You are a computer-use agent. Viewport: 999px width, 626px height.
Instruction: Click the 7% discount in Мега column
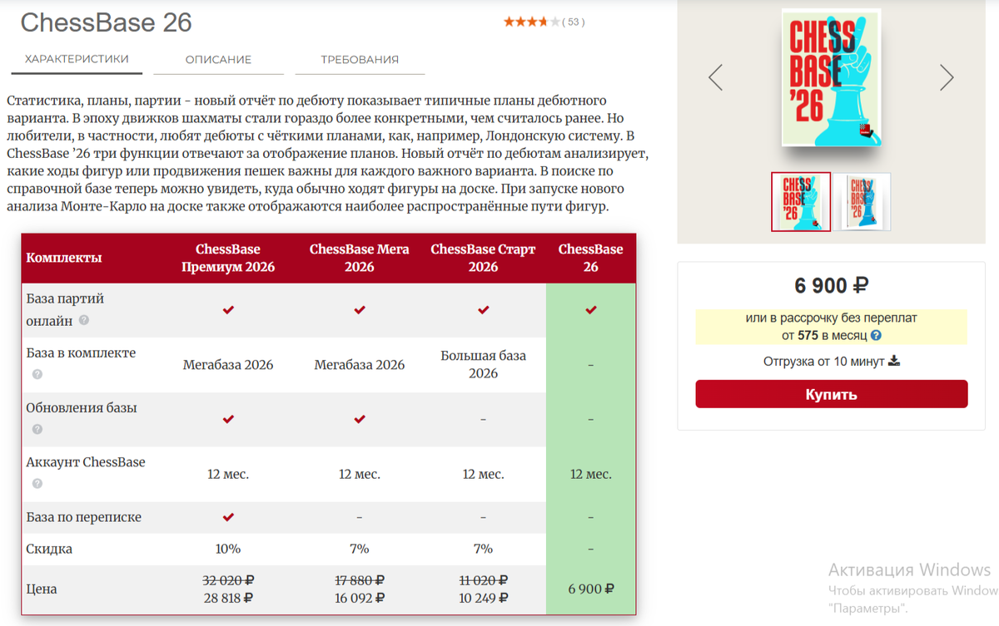(x=360, y=549)
